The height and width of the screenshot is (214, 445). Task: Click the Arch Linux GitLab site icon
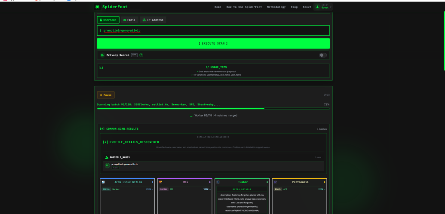(x=103, y=182)
